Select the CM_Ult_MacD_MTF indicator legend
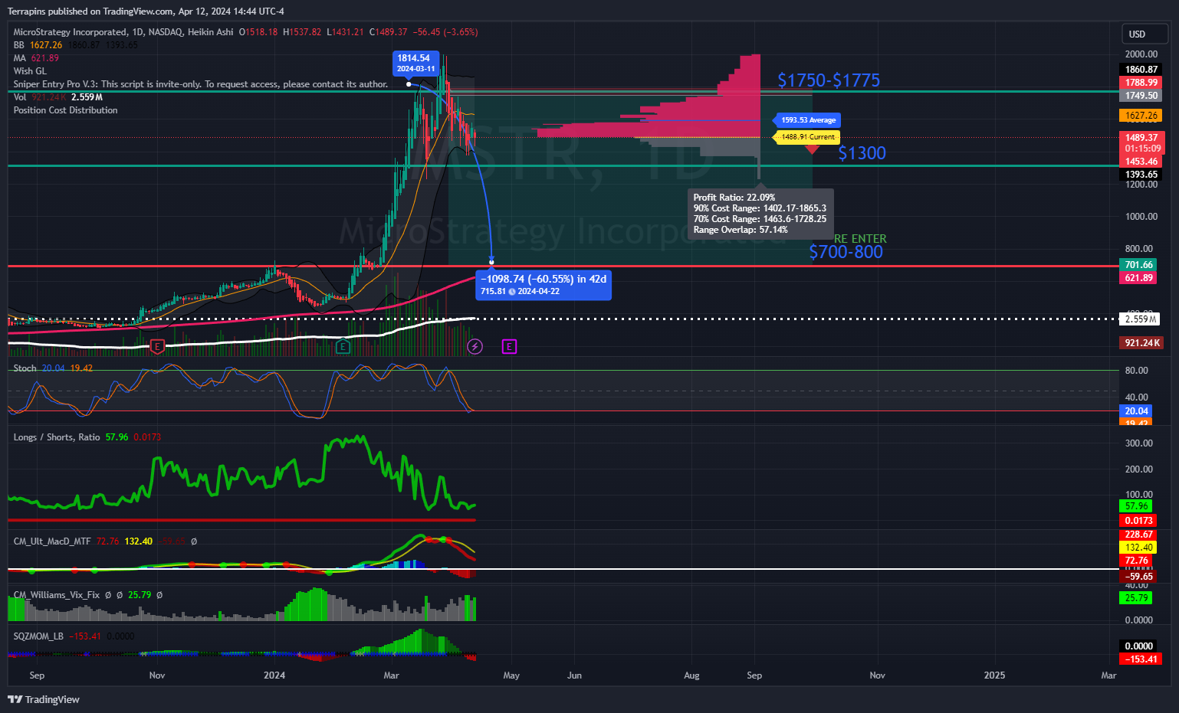 click(x=52, y=541)
